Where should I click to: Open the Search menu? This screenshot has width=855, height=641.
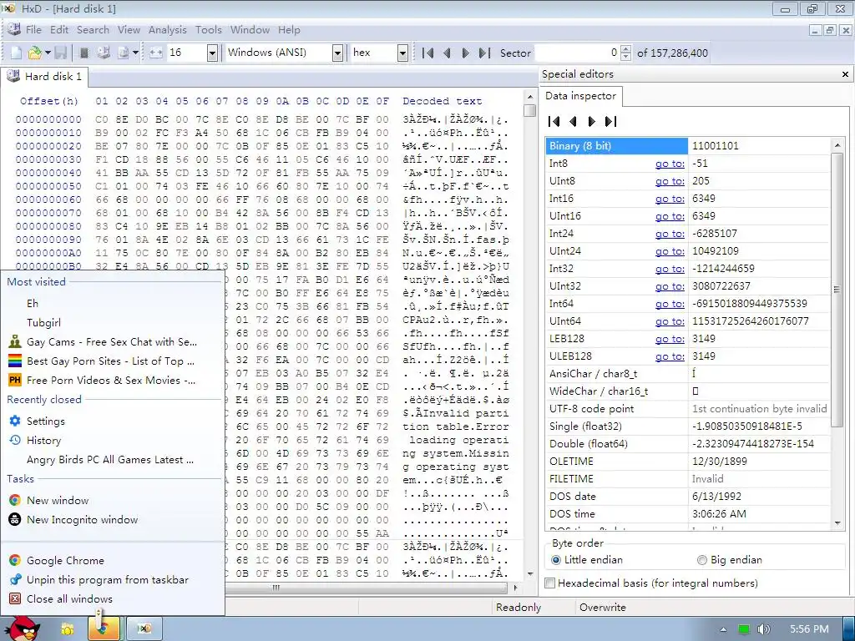pyautogui.click(x=93, y=30)
